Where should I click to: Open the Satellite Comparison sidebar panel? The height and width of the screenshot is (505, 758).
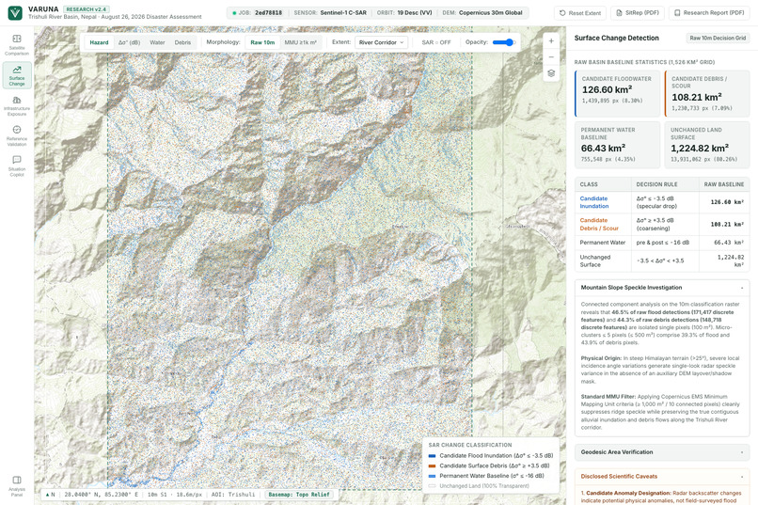tap(17, 45)
